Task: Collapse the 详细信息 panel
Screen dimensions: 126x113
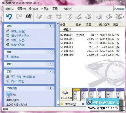Action: click(50, 88)
